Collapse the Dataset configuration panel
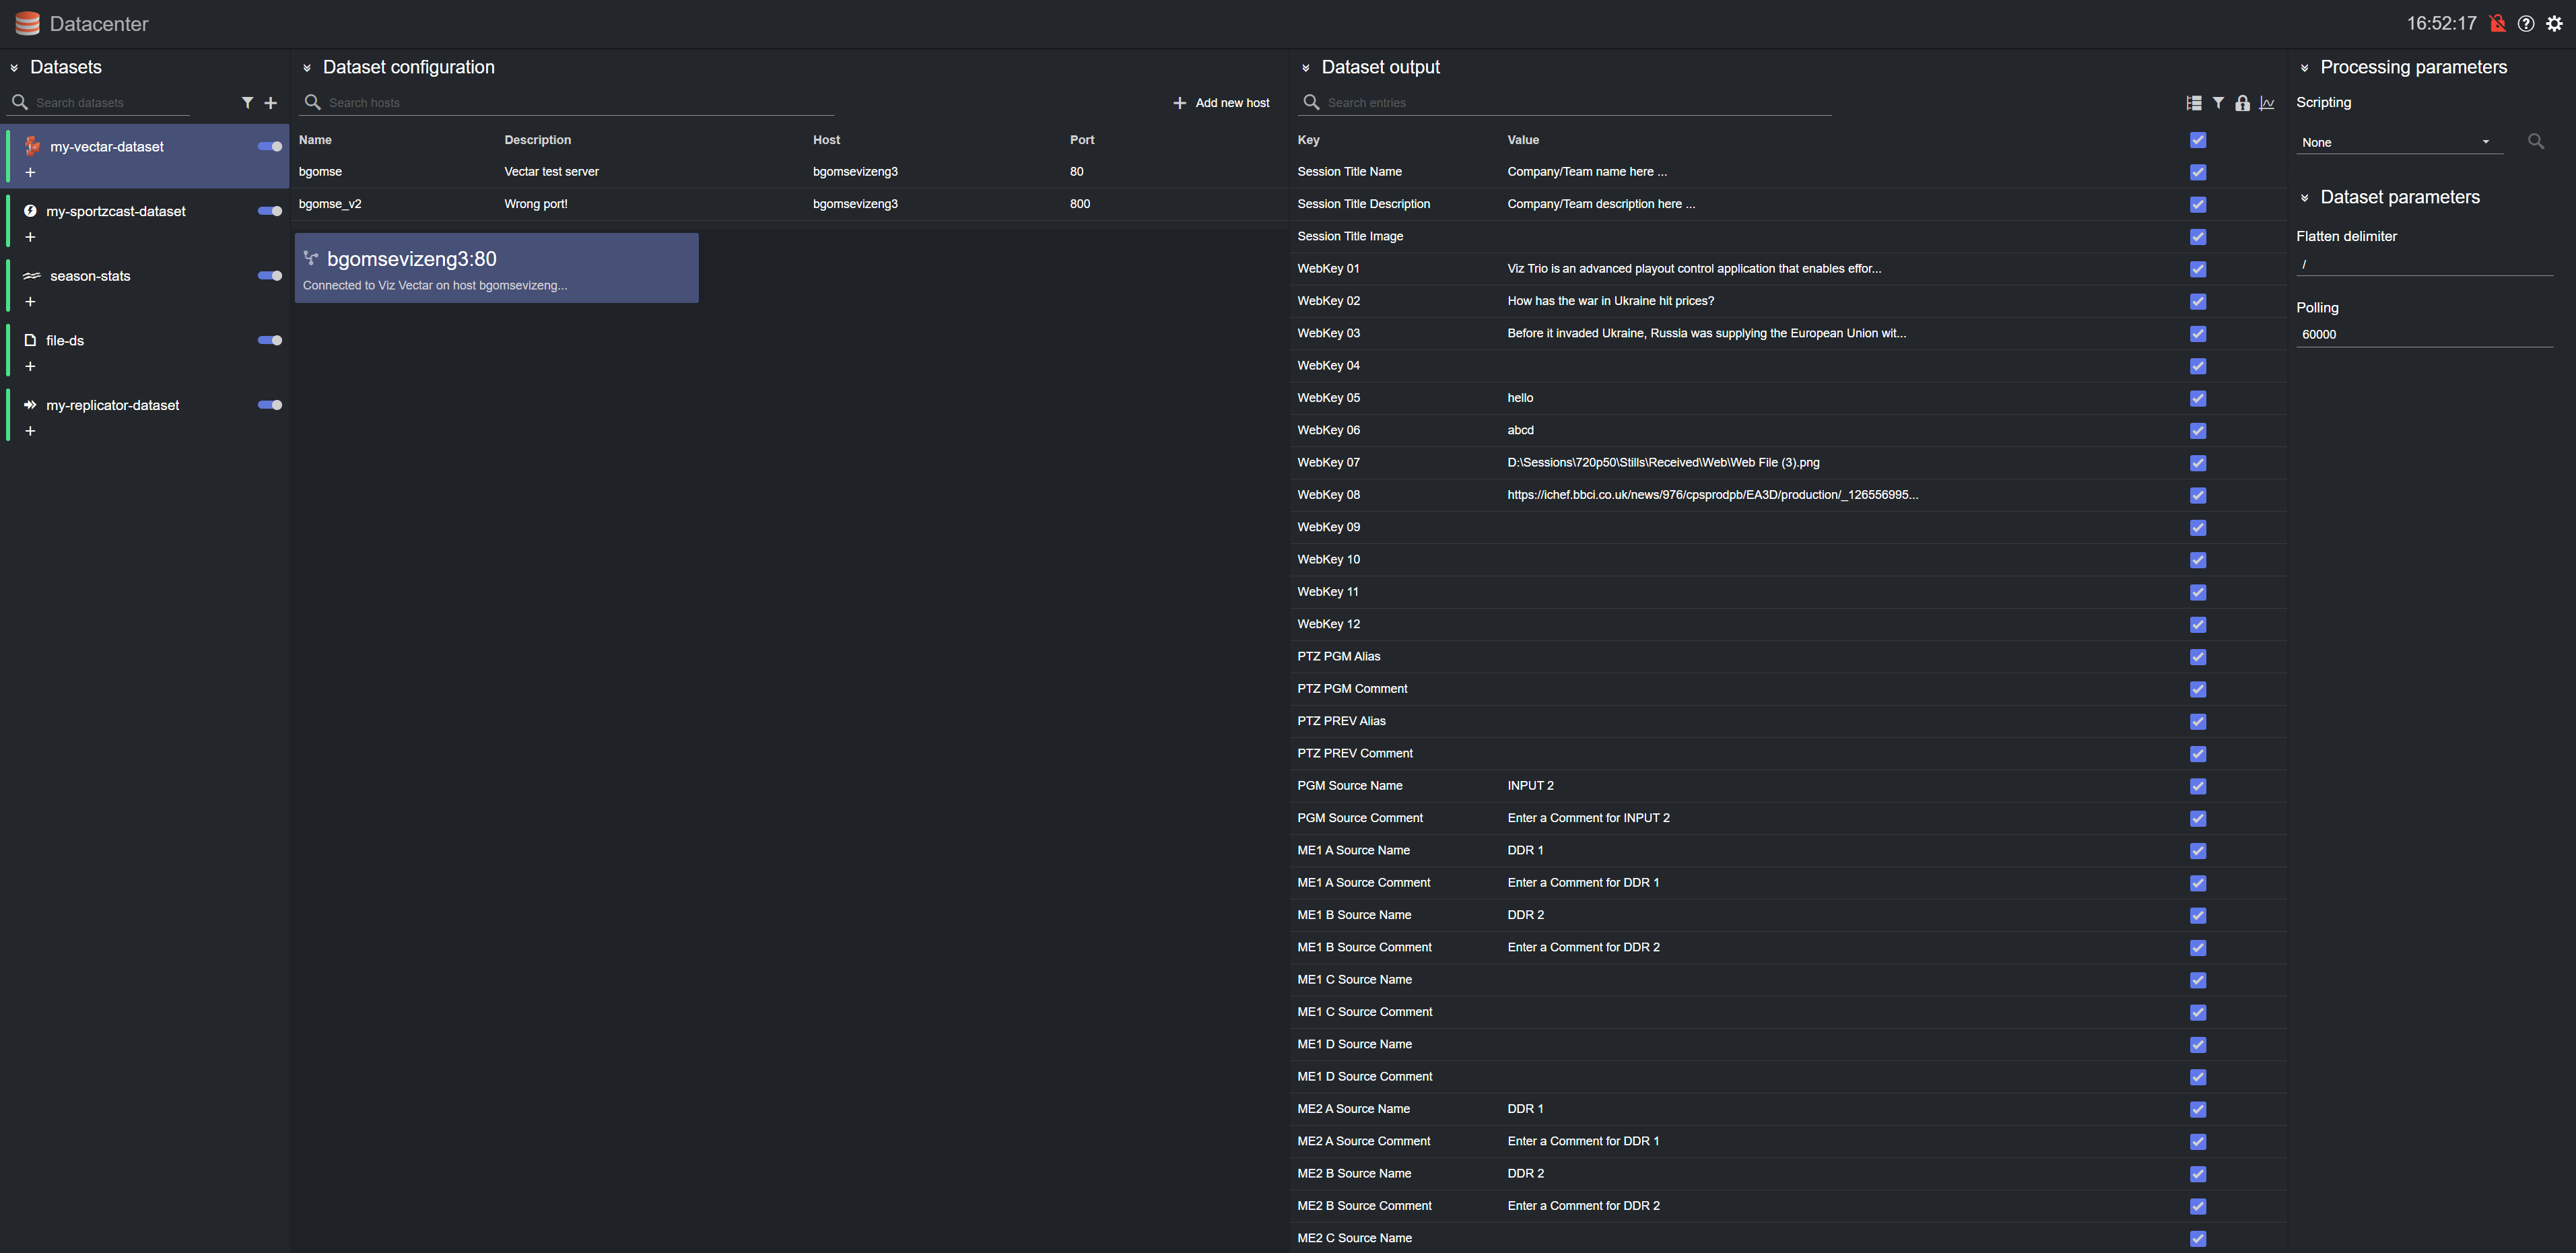This screenshot has height=1253, width=2576. pos(307,68)
